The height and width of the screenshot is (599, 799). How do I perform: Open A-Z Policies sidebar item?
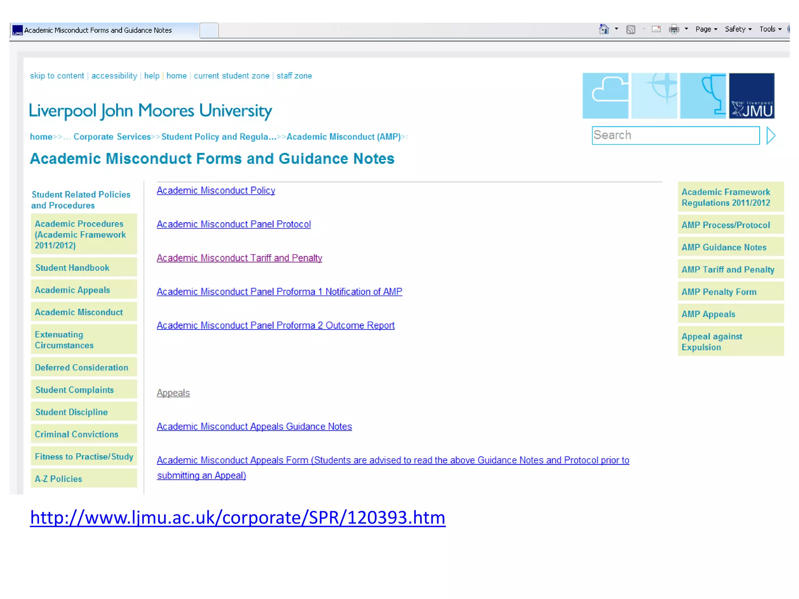tap(84, 478)
